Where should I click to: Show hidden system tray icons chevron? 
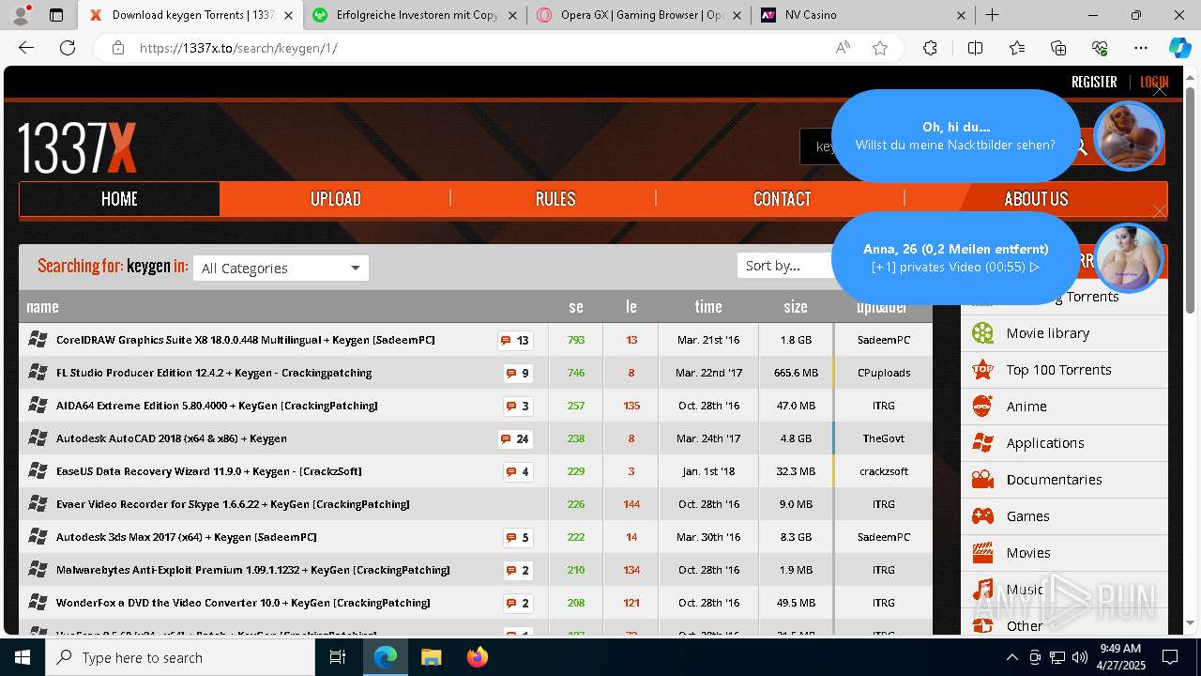(1011, 657)
